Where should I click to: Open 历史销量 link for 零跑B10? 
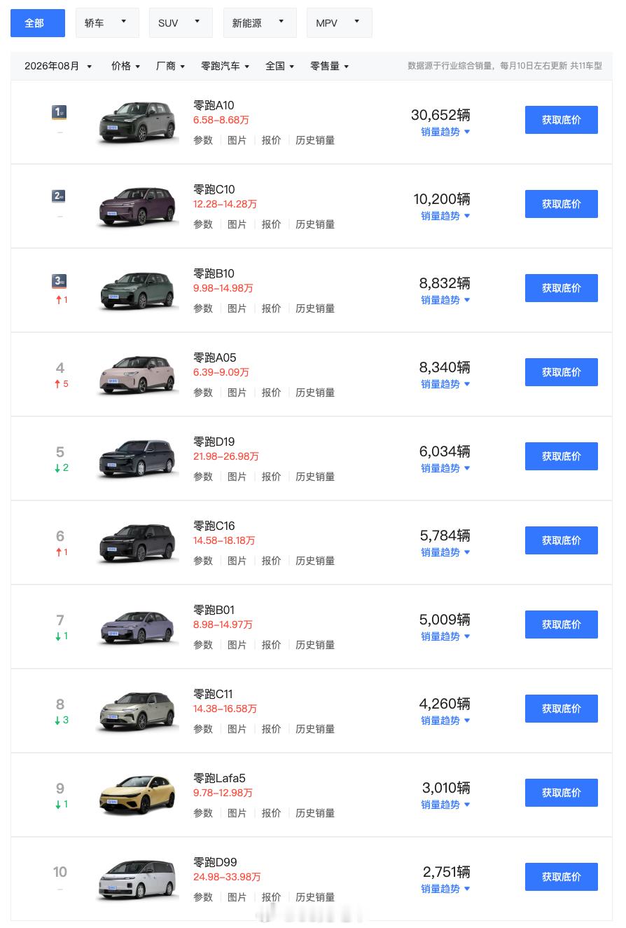tap(315, 308)
